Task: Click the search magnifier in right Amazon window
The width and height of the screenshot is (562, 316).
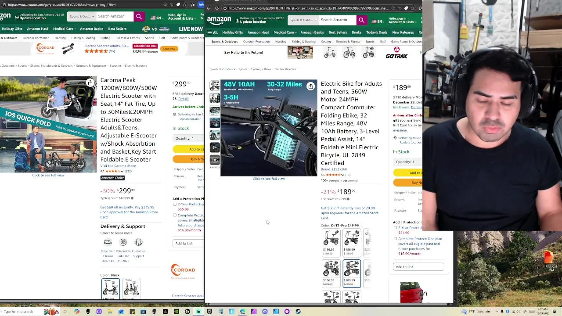Action: [361, 20]
